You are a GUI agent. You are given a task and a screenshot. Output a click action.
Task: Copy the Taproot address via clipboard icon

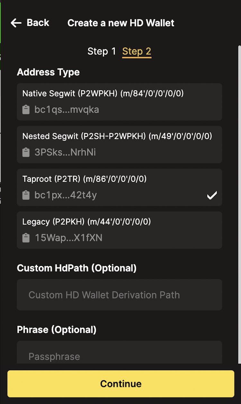26,195
